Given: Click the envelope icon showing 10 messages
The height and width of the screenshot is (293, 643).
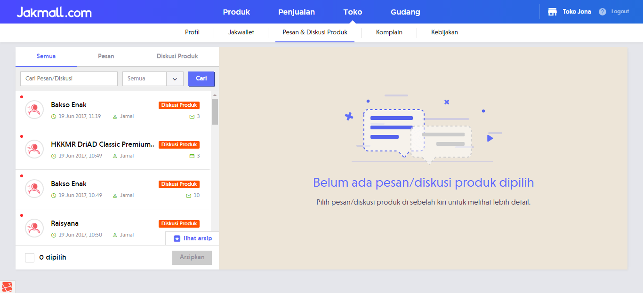Looking at the screenshot, I should point(189,195).
